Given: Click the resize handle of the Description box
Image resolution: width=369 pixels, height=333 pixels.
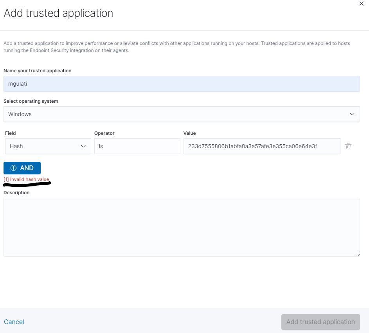Looking at the screenshot, I should (x=358, y=254).
